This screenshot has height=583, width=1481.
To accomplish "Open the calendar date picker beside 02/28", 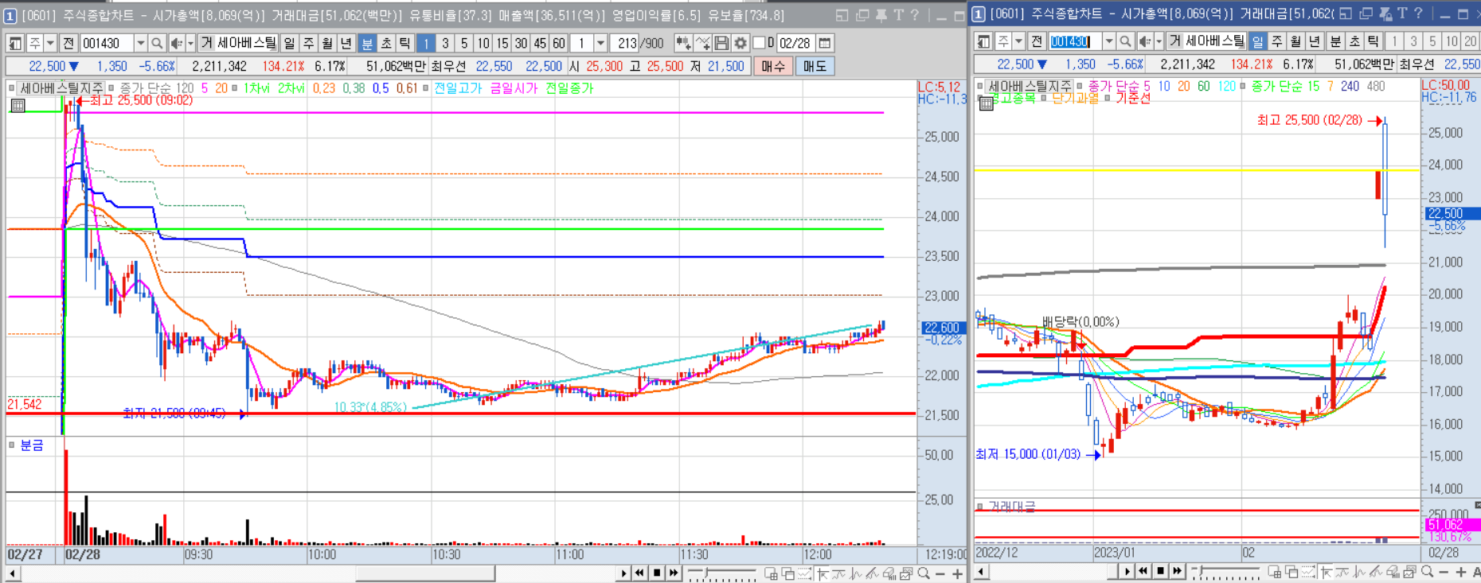I will tap(825, 43).
